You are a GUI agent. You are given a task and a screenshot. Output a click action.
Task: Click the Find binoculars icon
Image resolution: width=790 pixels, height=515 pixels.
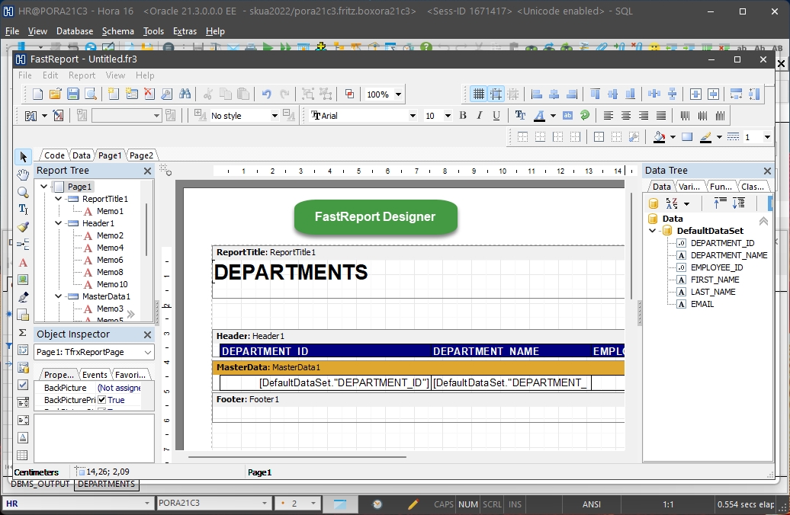(x=186, y=94)
